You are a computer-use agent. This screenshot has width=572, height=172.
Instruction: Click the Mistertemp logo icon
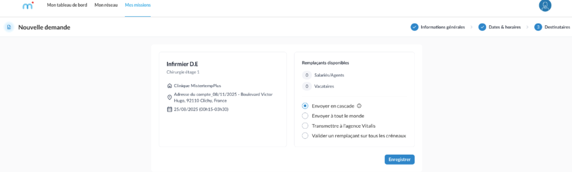[x=28, y=6]
